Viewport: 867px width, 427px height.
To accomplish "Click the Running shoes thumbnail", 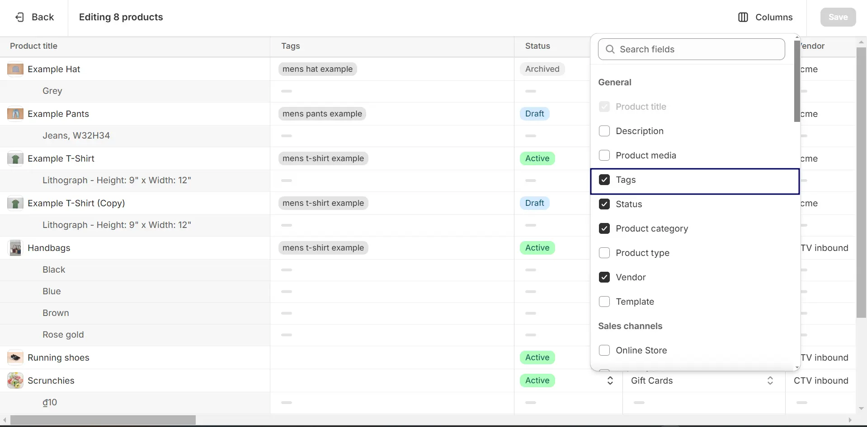I will tap(15, 357).
